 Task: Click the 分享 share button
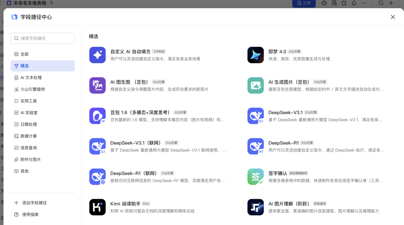(304, 3)
